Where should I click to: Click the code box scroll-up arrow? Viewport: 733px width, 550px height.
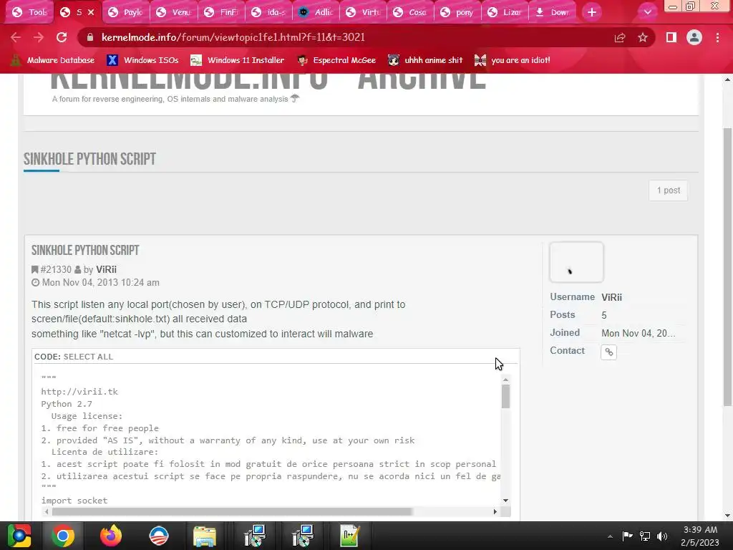point(505,380)
